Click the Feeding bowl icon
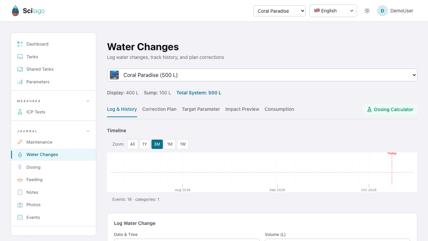Image resolution: width=428 pixels, height=241 pixels. [20, 180]
